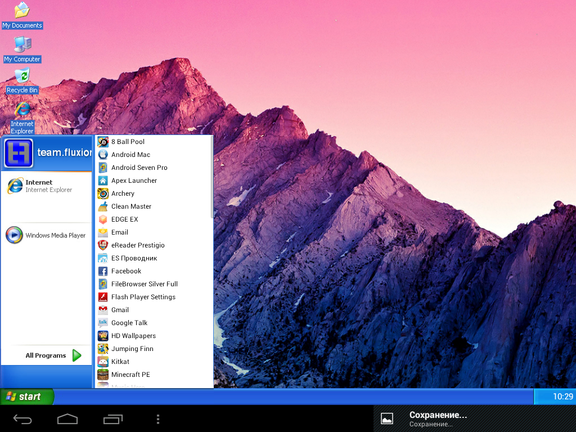Open Apex Launcher entry
The height and width of the screenshot is (432, 576).
(x=154, y=181)
